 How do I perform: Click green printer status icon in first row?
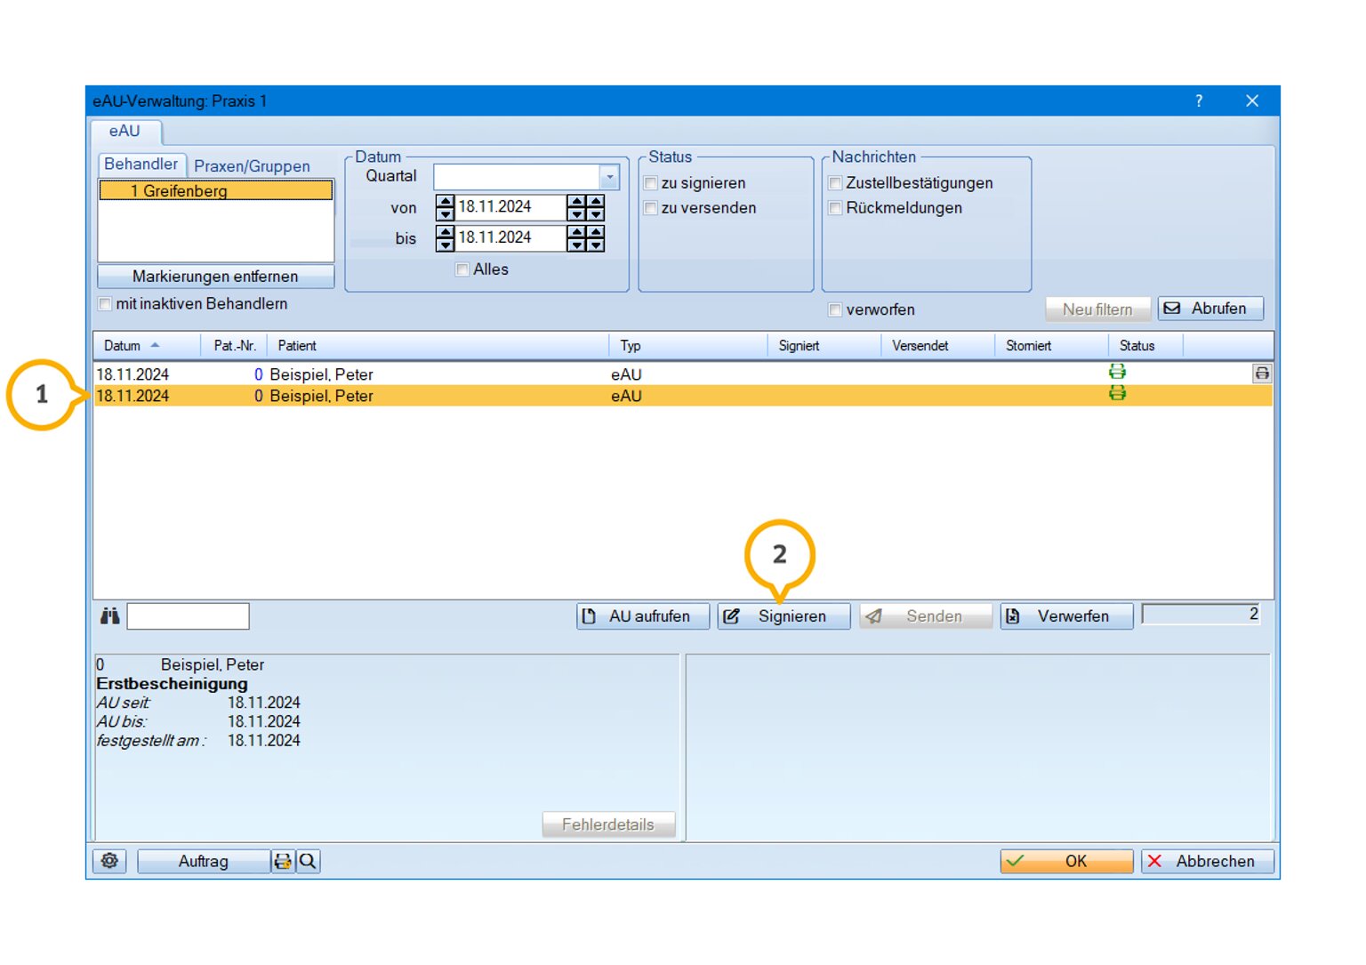[x=1117, y=372]
